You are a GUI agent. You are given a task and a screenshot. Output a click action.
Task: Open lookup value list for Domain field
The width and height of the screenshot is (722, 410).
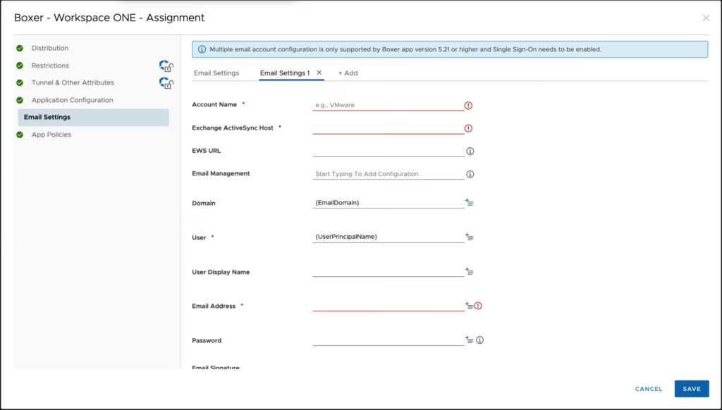[470, 203]
